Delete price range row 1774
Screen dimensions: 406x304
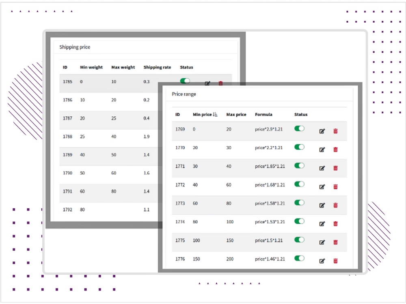point(336,224)
